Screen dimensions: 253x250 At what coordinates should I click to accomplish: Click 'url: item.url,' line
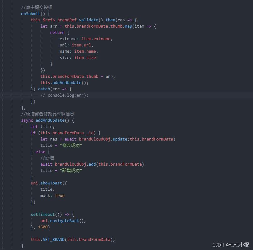[x=76, y=45]
